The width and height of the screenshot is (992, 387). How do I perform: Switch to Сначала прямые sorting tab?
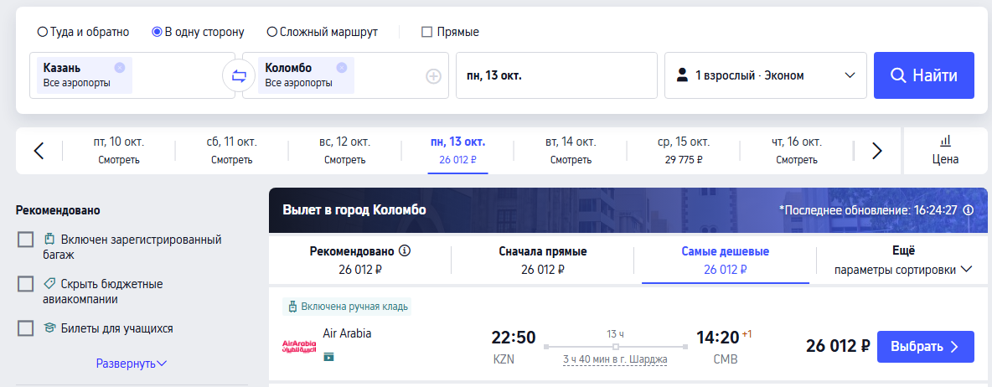(x=543, y=261)
